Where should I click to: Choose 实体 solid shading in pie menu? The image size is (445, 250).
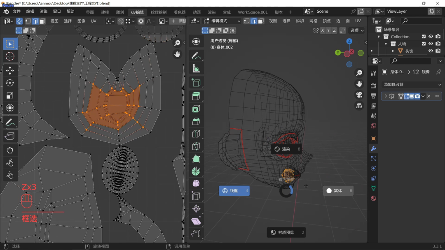pyautogui.click(x=338, y=190)
